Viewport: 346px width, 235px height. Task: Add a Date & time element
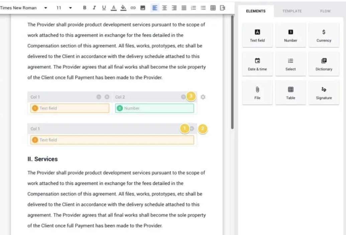[257, 64]
